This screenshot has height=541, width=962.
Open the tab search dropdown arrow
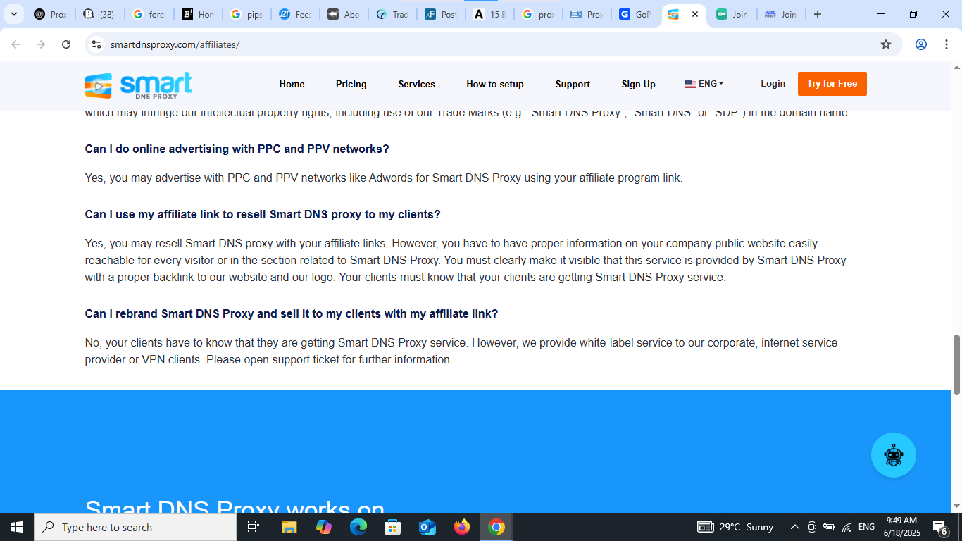[x=13, y=14]
